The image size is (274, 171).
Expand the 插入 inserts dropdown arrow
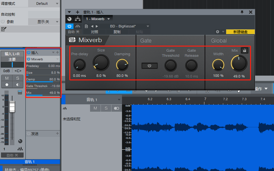pos(53,52)
